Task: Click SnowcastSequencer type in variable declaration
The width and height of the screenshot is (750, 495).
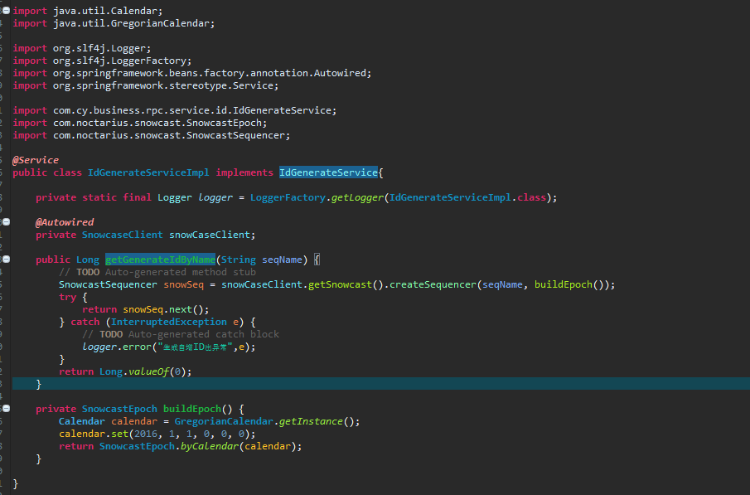Action: click(x=108, y=284)
